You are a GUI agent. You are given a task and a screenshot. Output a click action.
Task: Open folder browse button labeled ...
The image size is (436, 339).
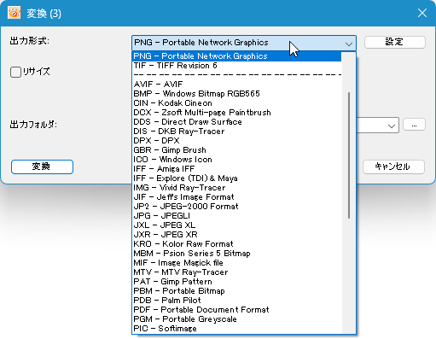point(414,125)
